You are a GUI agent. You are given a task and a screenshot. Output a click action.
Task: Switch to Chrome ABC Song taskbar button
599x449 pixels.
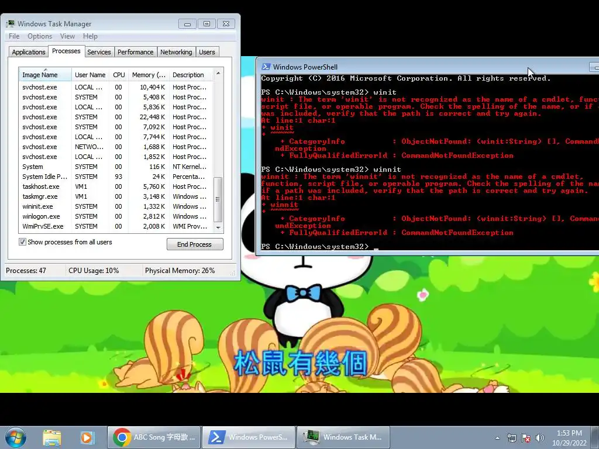click(154, 437)
